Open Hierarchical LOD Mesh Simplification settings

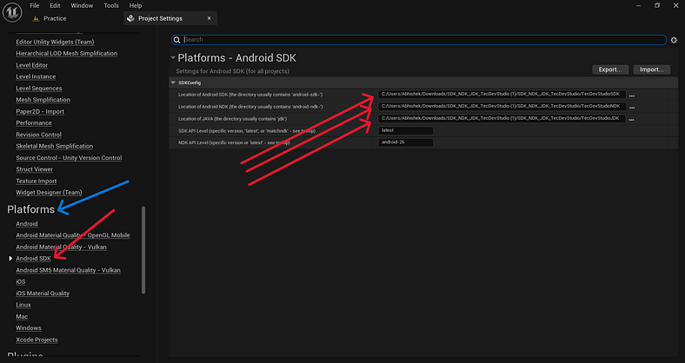pos(66,53)
